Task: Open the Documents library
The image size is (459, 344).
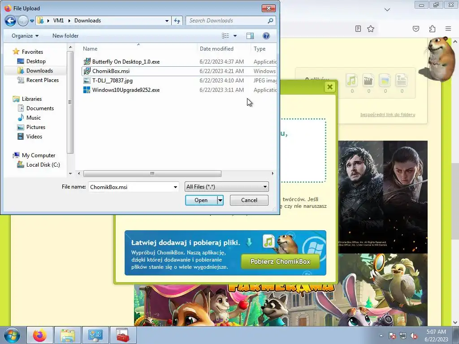Action: (40, 108)
